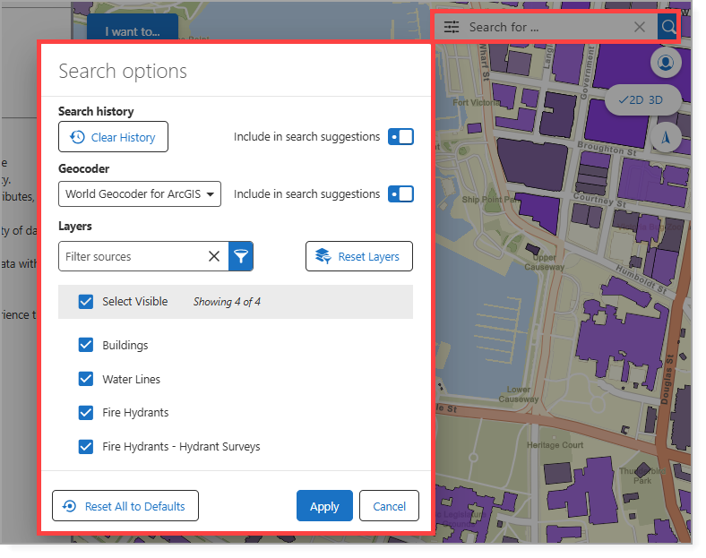Click the magnifier search icon button
706x558 pixels.
point(667,27)
